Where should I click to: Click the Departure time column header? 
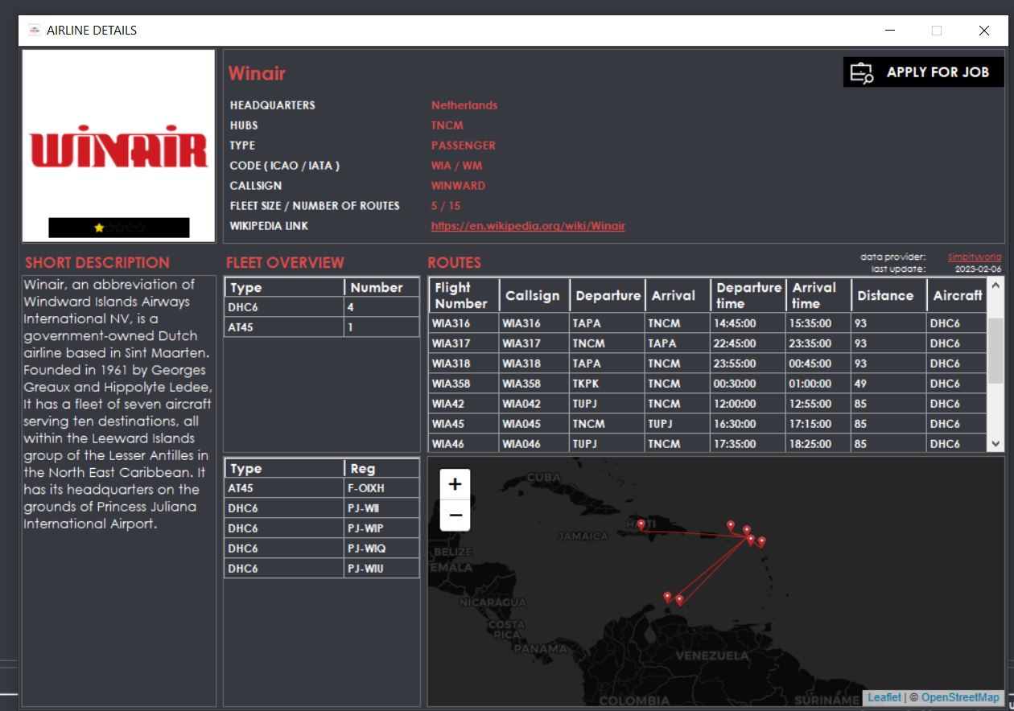click(748, 295)
